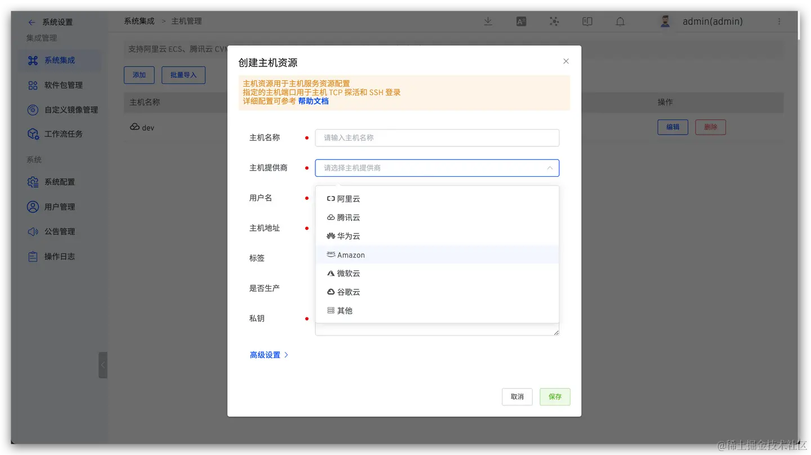This screenshot has width=811, height=455.
Task: Open 工作流任务 in the sidebar
Action: [x=60, y=134]
